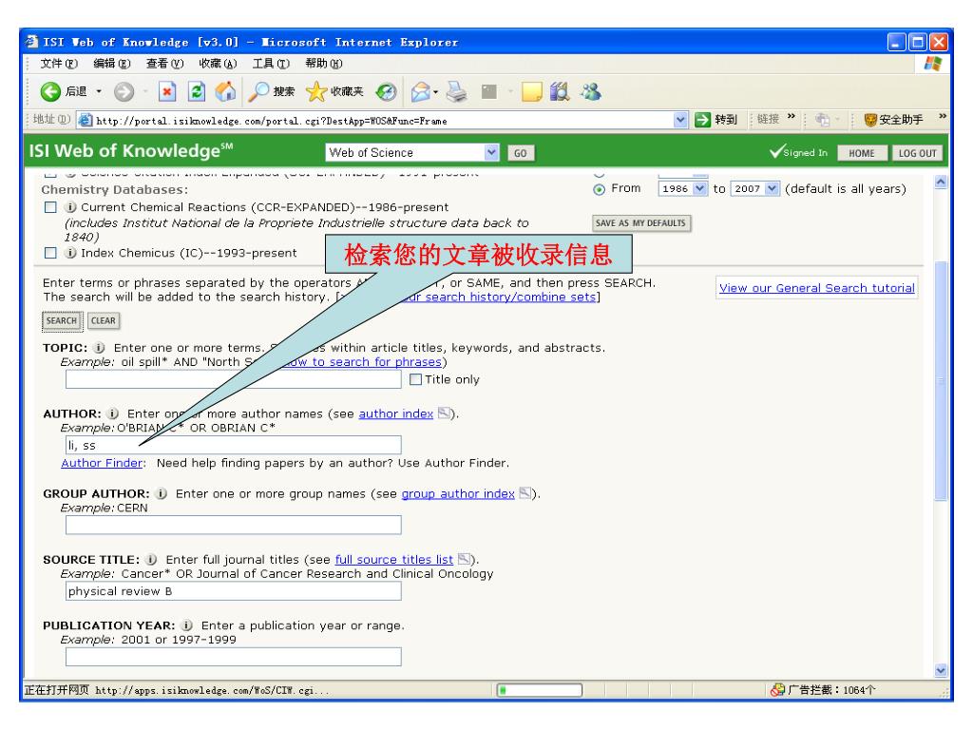Screen dimensions: 973x730
Task: Click the GO button next to Web of Science
Action: 521,153
